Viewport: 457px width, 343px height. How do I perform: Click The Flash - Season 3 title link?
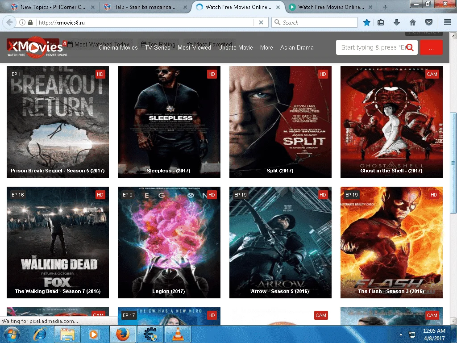coord(391,291)
